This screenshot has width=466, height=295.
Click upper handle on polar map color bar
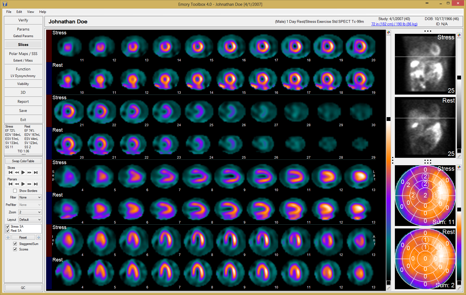click(459, 209)
